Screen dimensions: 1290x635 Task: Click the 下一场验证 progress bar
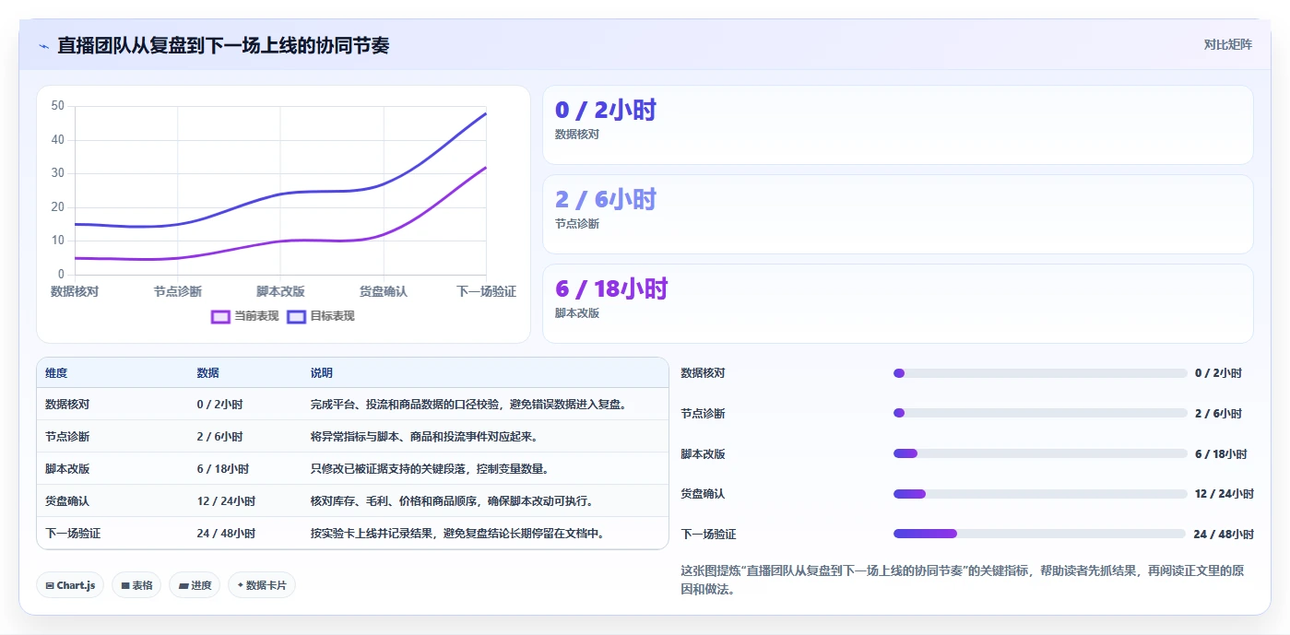(x=1039, y=534)
